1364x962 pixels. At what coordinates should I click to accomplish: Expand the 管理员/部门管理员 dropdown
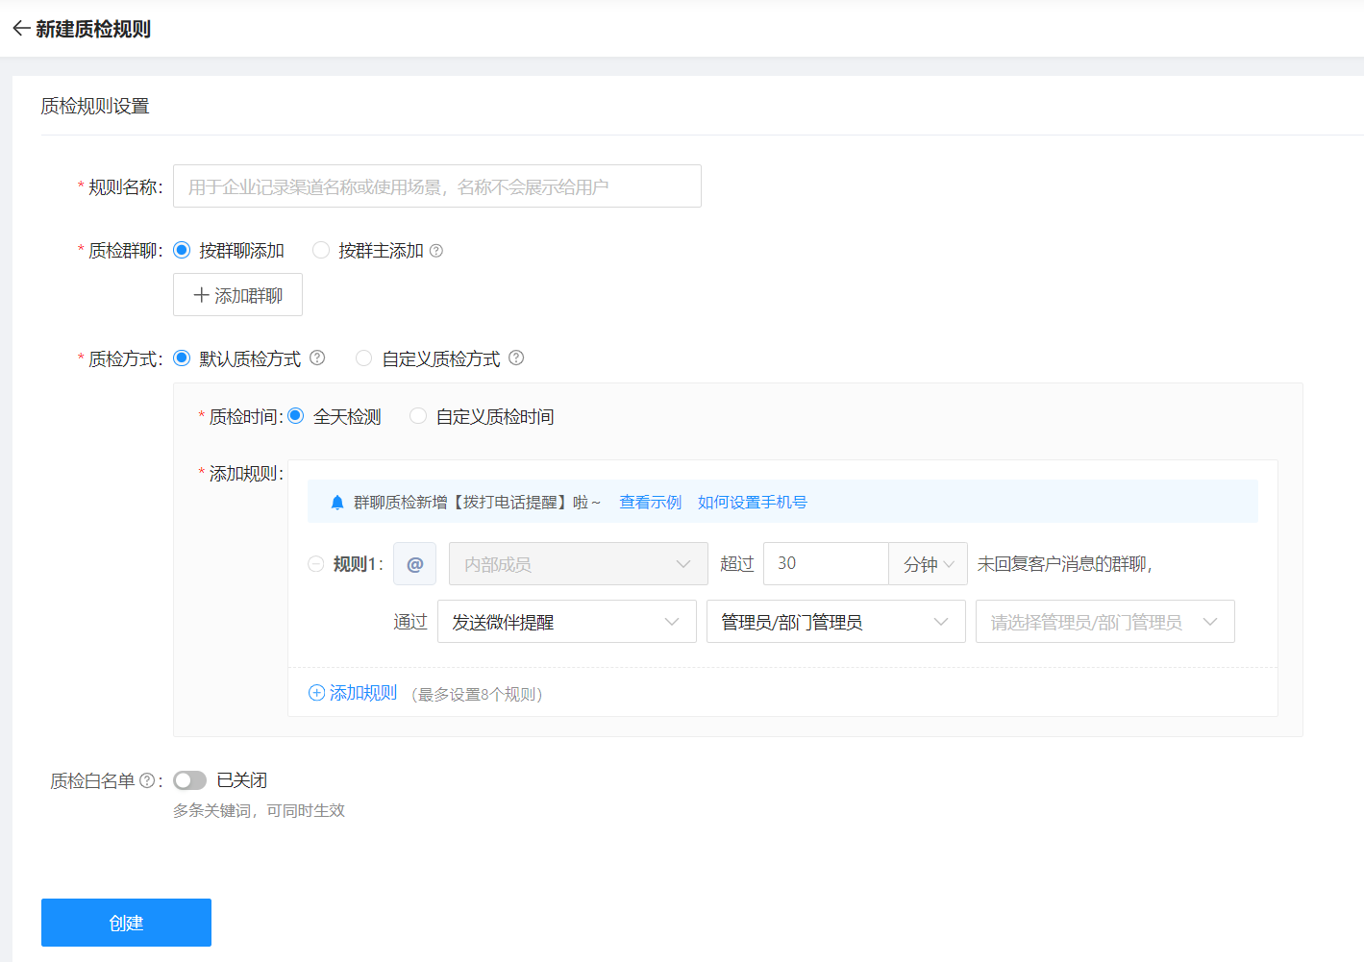(836, 622)
